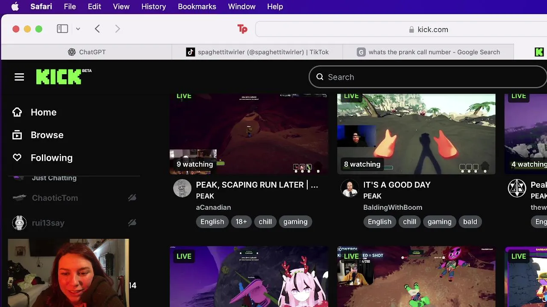Click BaldingWithBoom's avatar

coord(350,188)
